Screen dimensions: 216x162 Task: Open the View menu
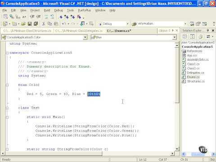pos(23,10)
